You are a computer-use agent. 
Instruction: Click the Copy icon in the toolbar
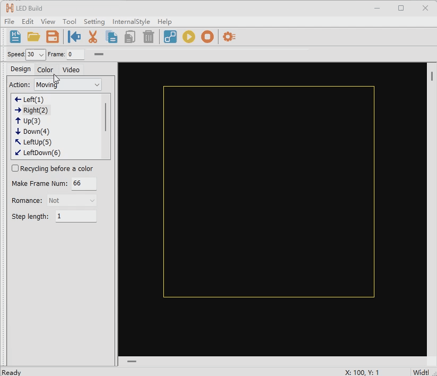point(111,37)
